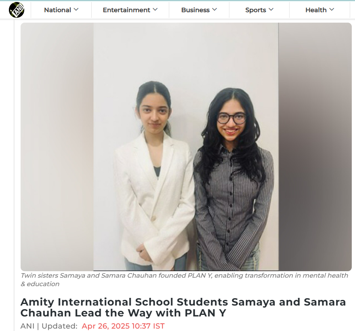Image resolution: width=355 pixels, height=331 pixels.
Task: Expand the chevron beside Sports
Action: [x=271, y=10]
